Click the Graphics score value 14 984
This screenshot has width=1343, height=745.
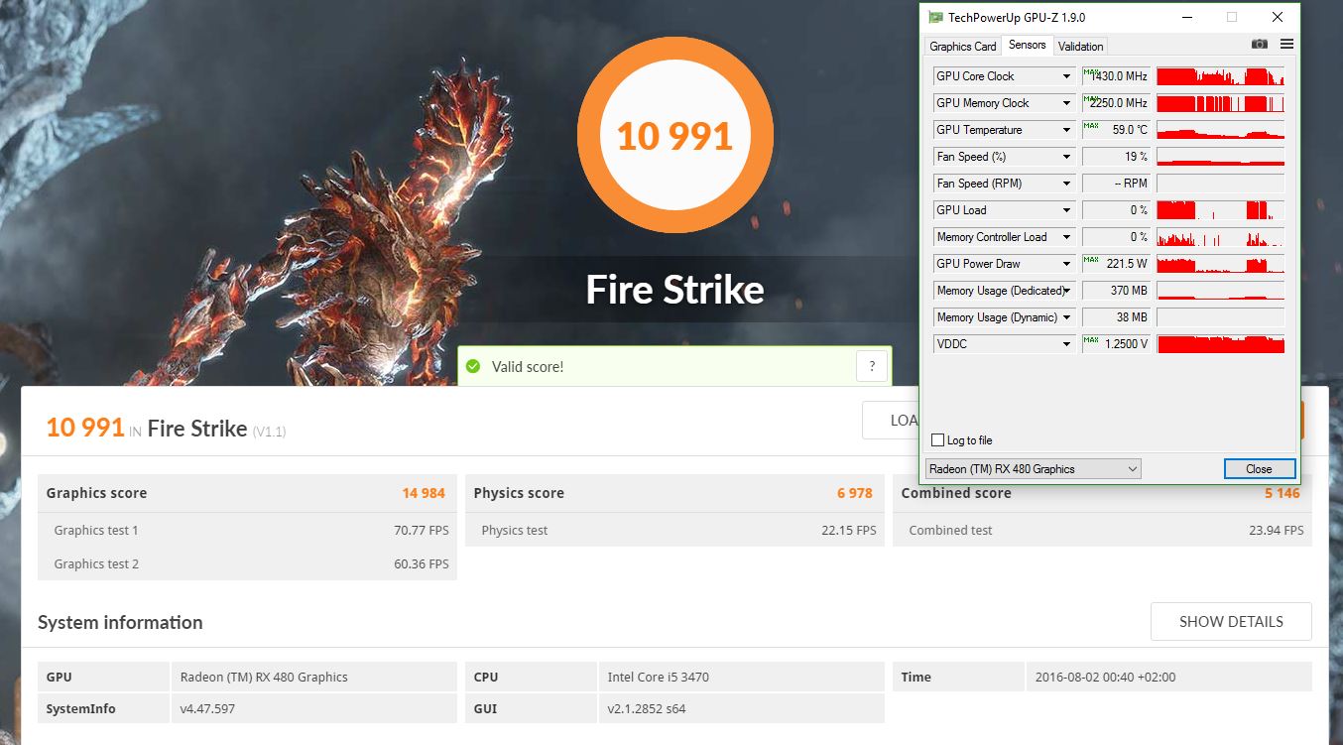[424, 493]
